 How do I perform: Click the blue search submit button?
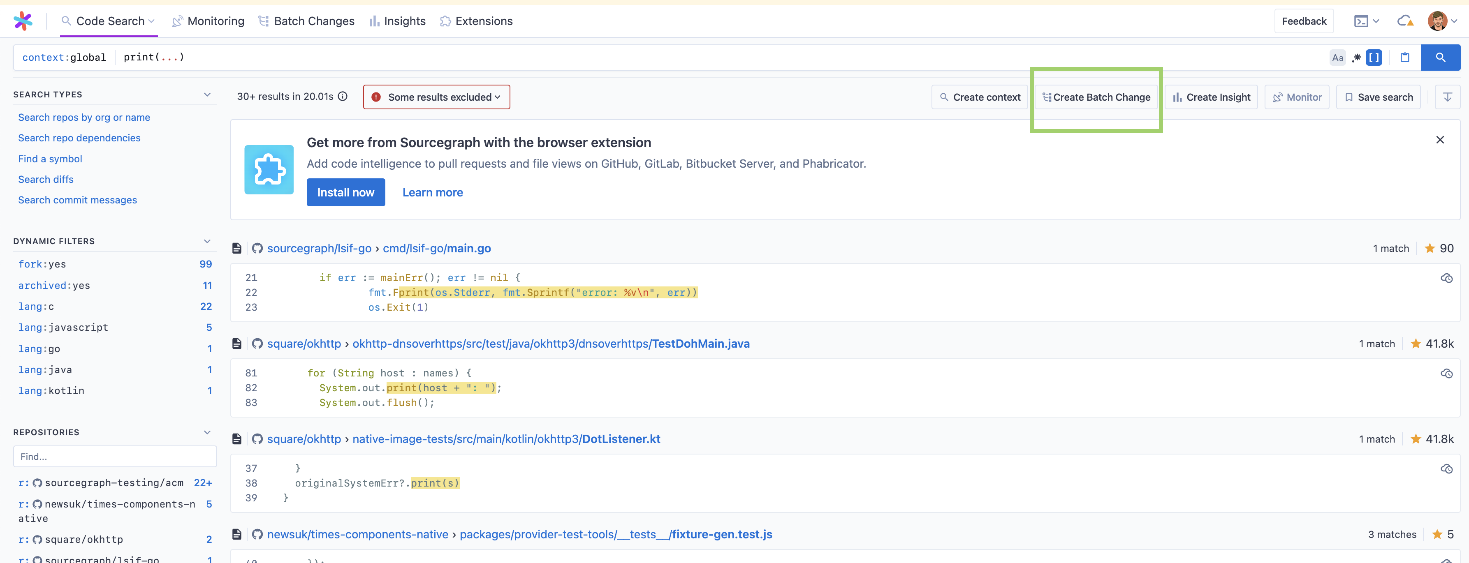coord(1440,58)
